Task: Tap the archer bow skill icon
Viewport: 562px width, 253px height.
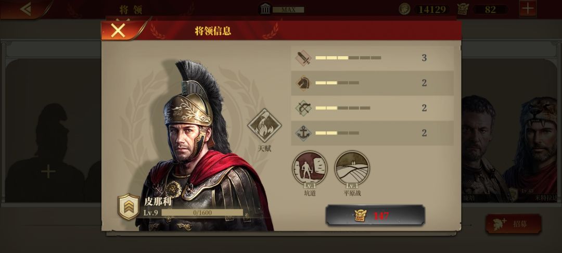Action: click(303, 108)
